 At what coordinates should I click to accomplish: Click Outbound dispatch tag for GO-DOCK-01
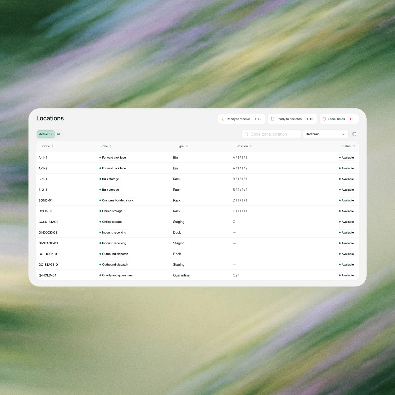pos(114,254)
